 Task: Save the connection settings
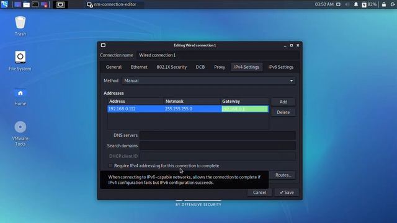coord(287,193)
